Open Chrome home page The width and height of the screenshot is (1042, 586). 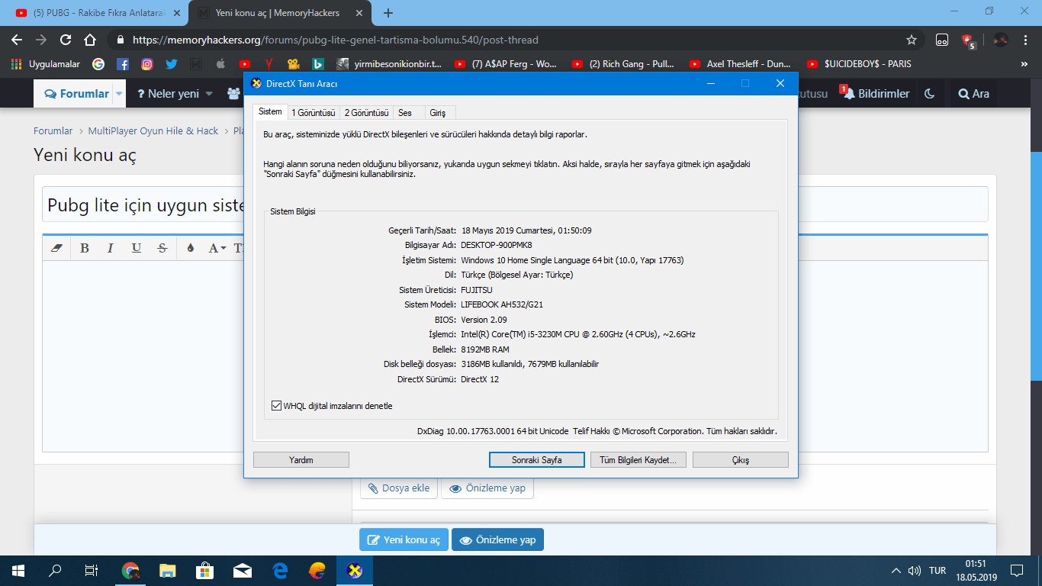click(90, 40)
